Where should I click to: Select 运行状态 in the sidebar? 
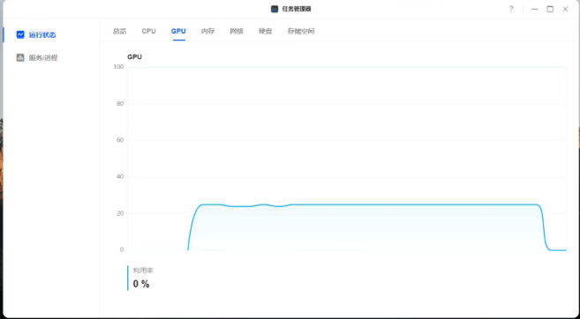[x=42, y=35]
